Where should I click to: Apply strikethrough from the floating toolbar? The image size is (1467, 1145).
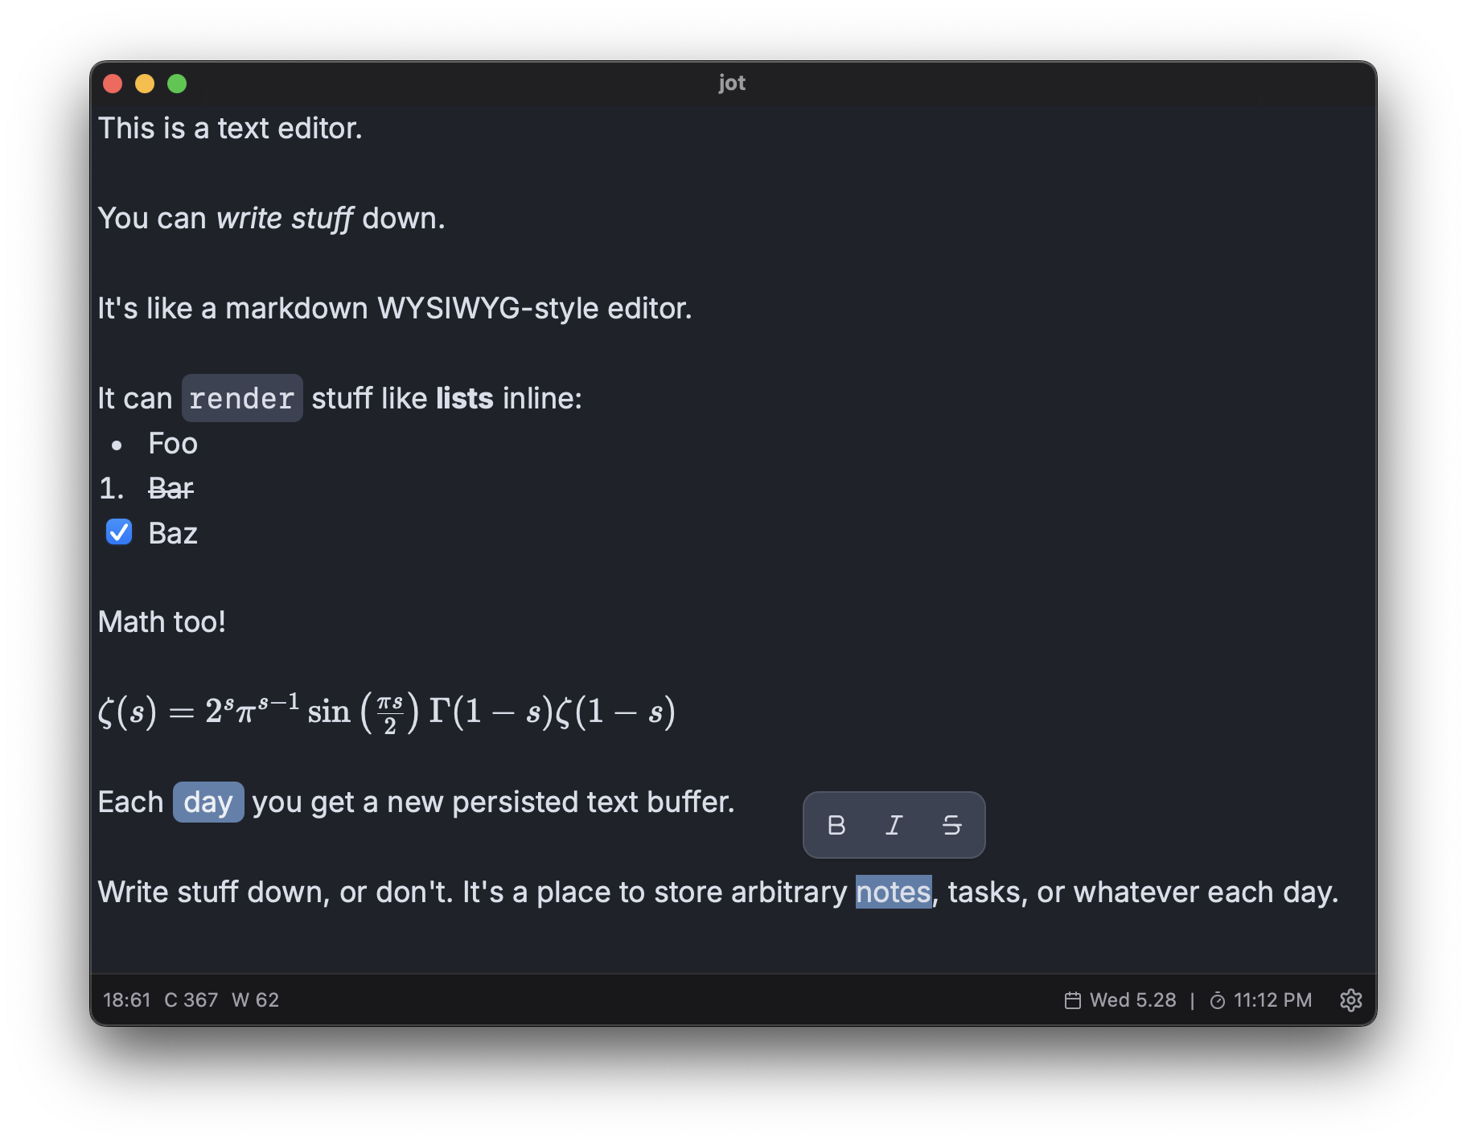[x=951, y=825]
